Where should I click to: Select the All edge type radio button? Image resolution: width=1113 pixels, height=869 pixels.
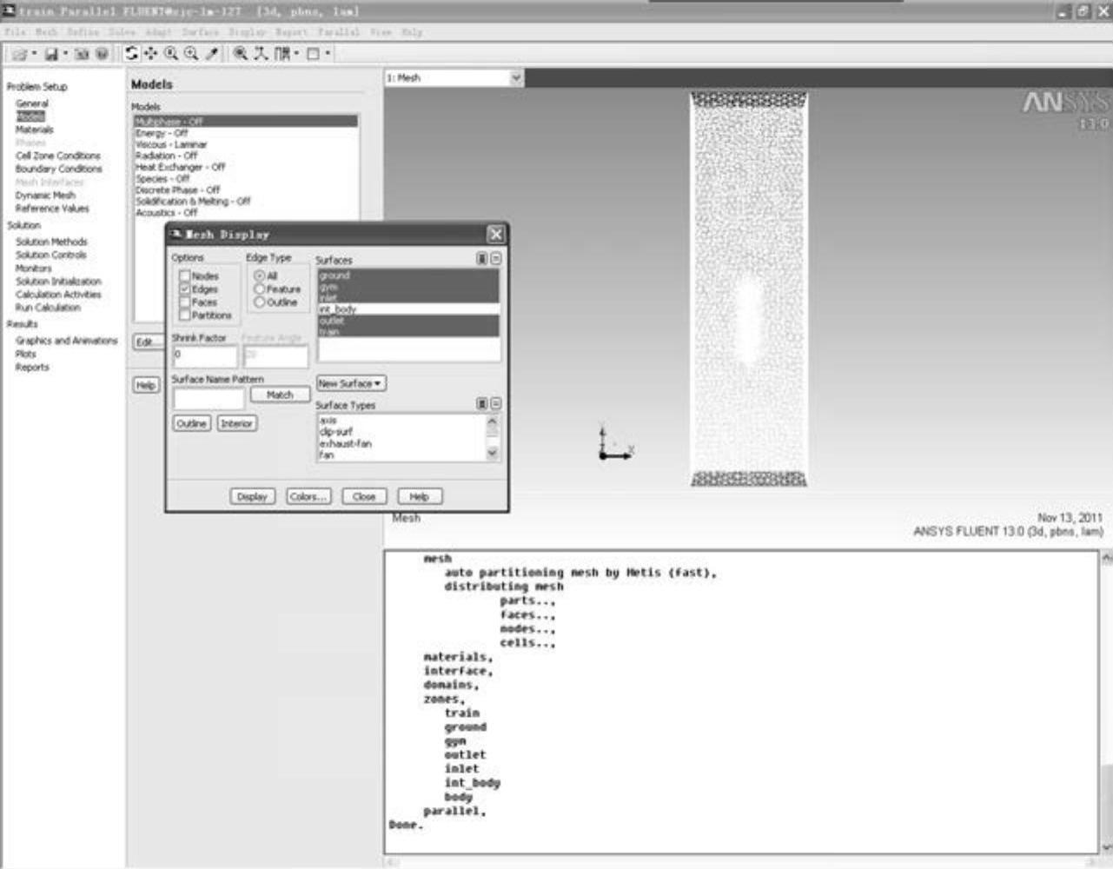[x=259, y=275]
